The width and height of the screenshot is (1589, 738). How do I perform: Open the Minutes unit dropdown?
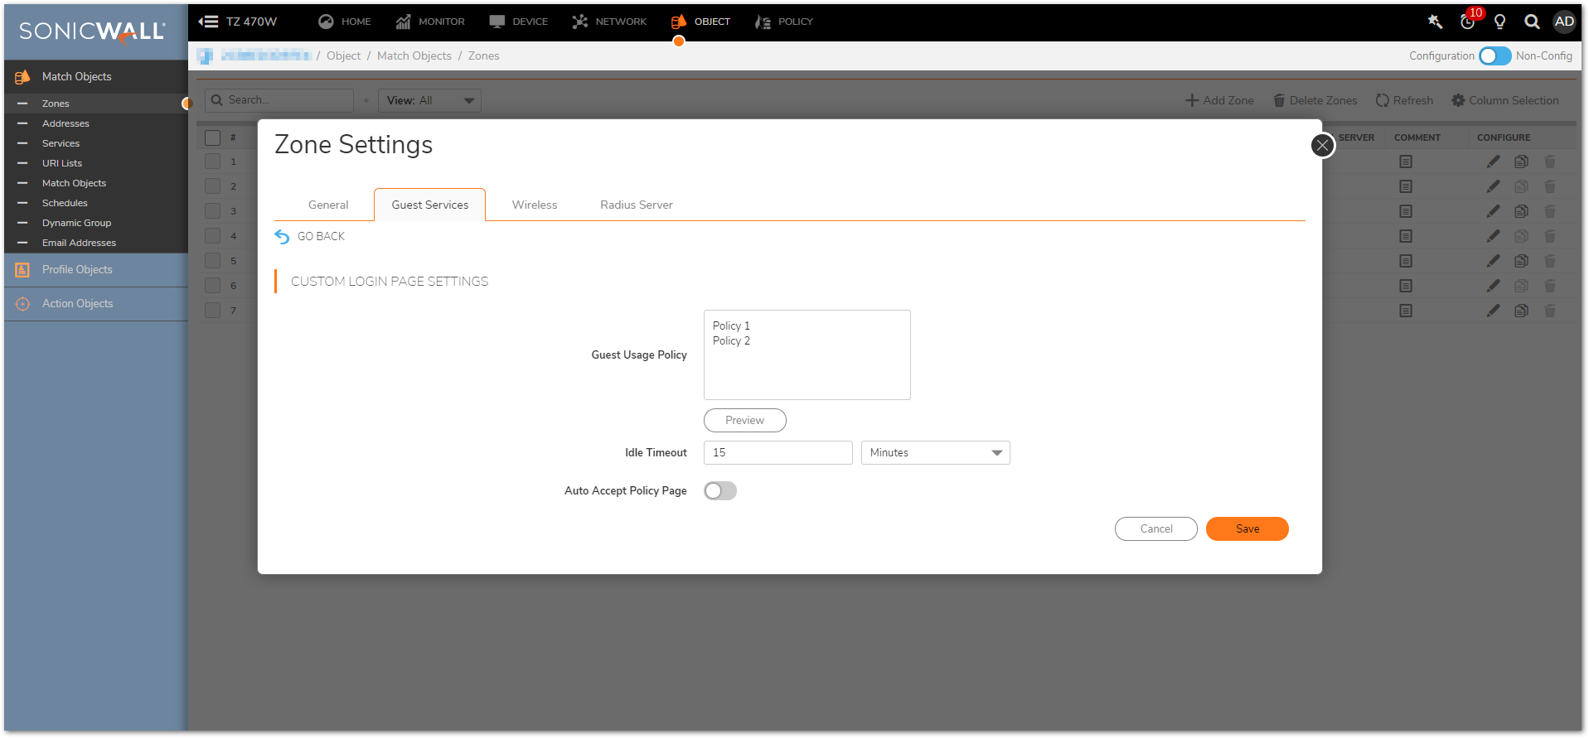click(x=935, y=453)
